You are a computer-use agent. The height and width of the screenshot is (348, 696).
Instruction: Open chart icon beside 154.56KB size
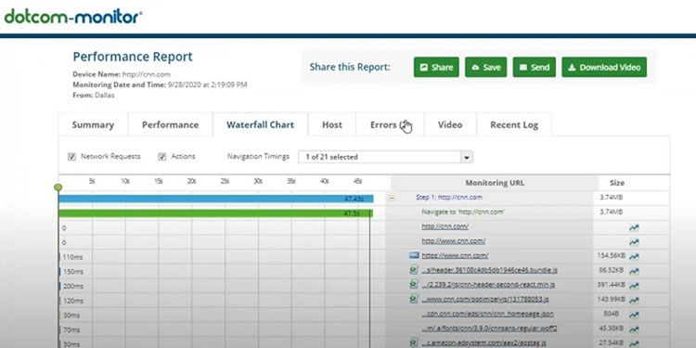tap(634, 256)
